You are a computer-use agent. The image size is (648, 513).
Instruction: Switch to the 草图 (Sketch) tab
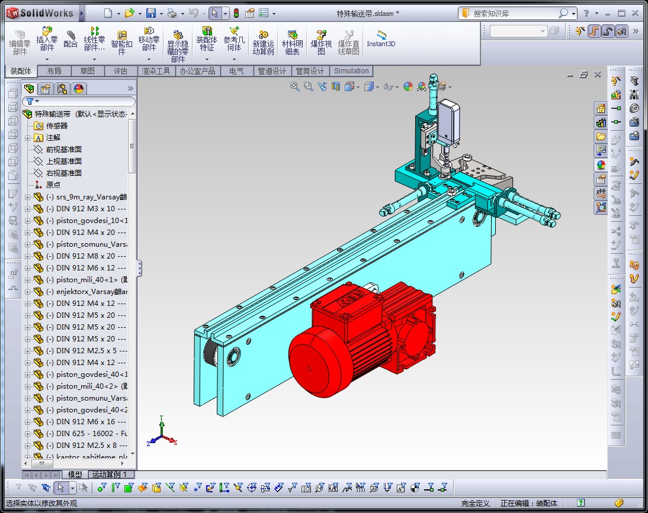[x=87, y=71]
